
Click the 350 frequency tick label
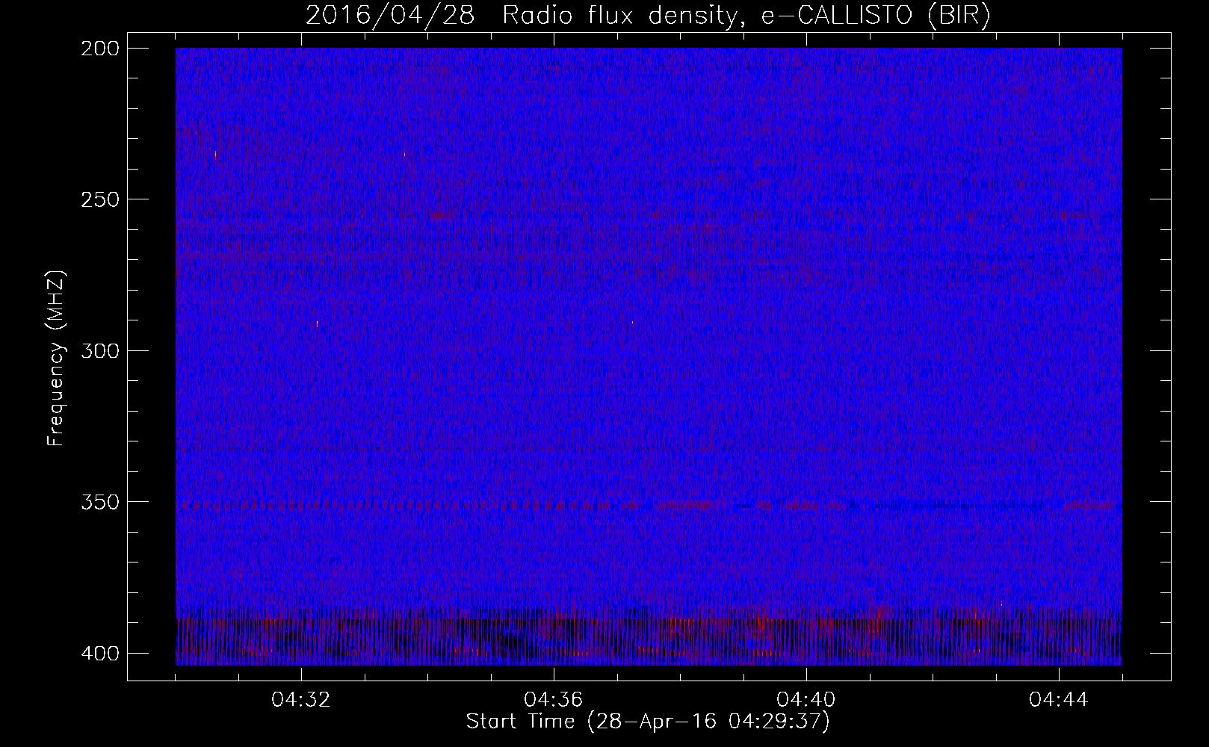click(99, 502)
